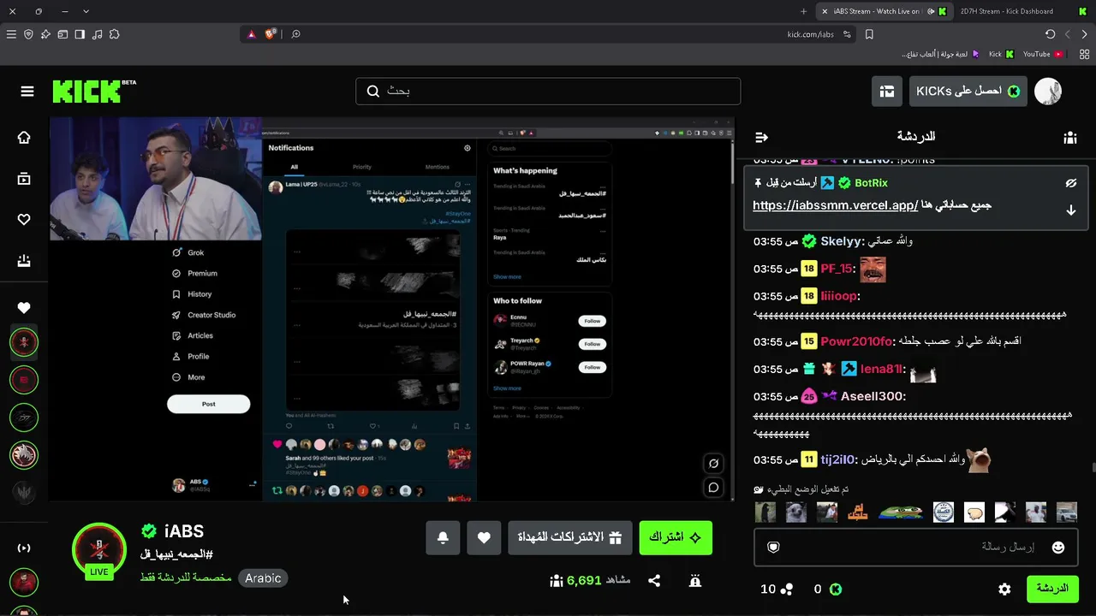Screen dimensions: 1096x616
Task: Open chat settings gear
Action: coord(1004,589)
